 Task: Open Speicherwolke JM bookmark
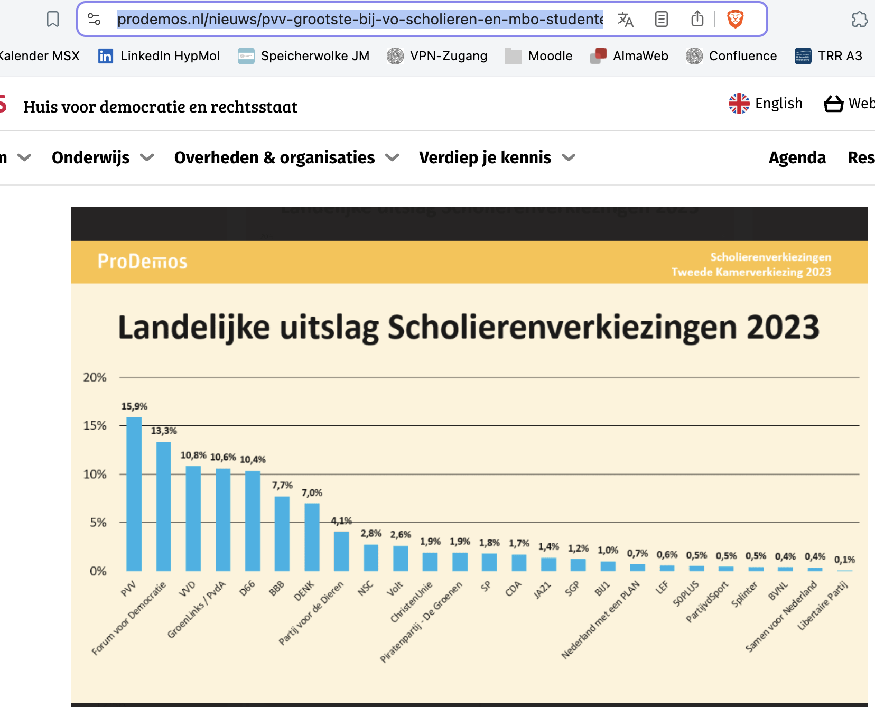(304, 56)
